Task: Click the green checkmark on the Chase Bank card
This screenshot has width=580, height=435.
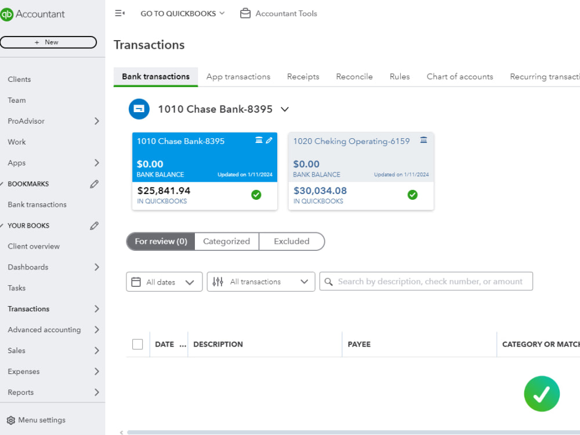Action: click(256, 195)
